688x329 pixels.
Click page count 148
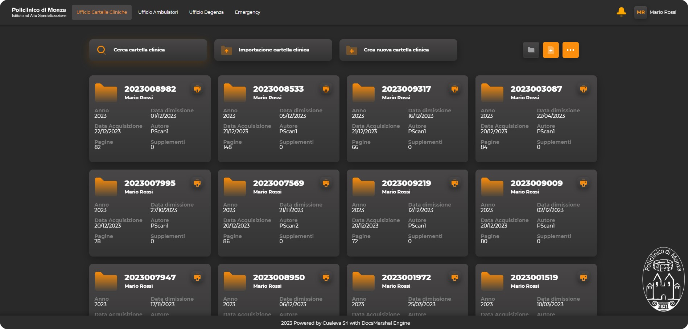(227, 147)
